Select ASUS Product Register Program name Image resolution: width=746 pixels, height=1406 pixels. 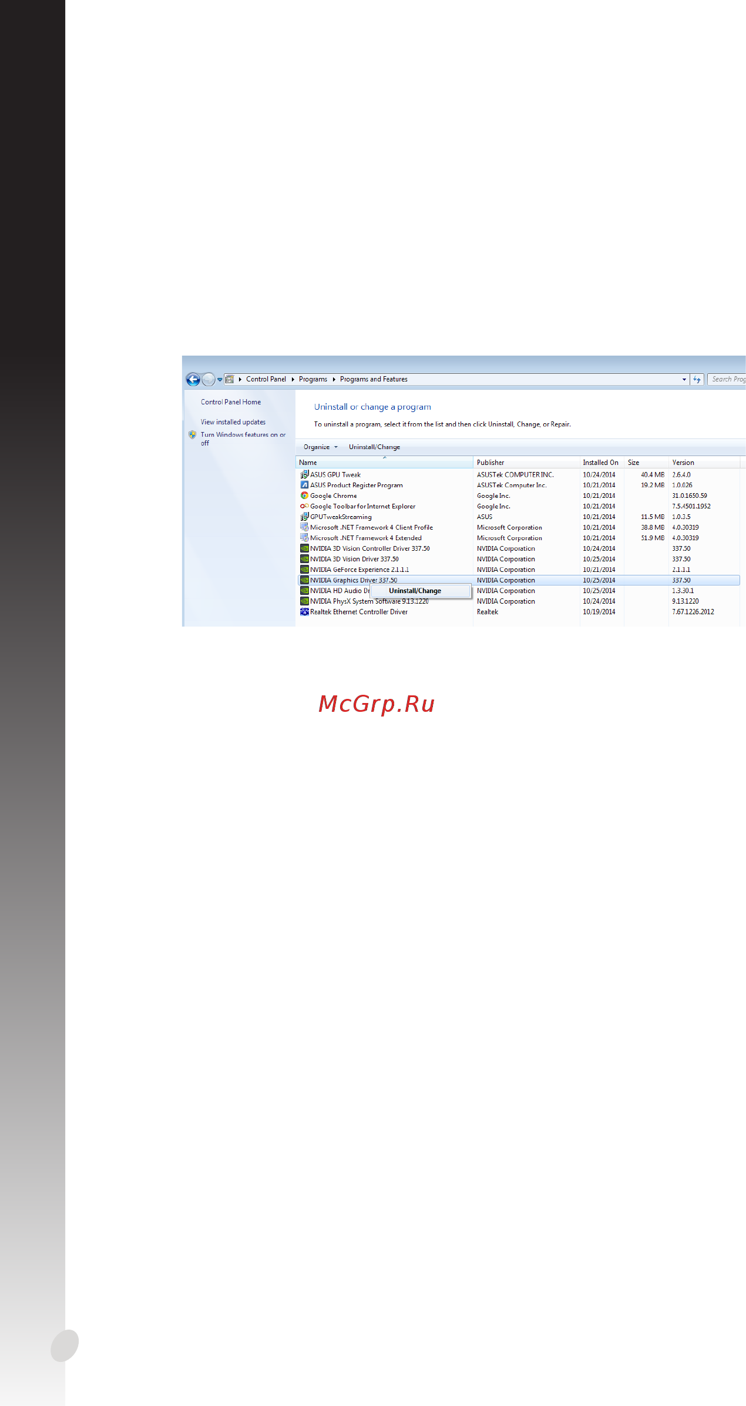(x=357, y=486)
